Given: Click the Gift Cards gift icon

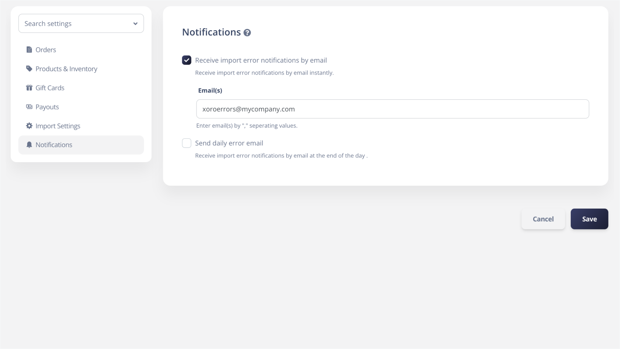Looking at the screenshot, I should click(x=29, y=88).
